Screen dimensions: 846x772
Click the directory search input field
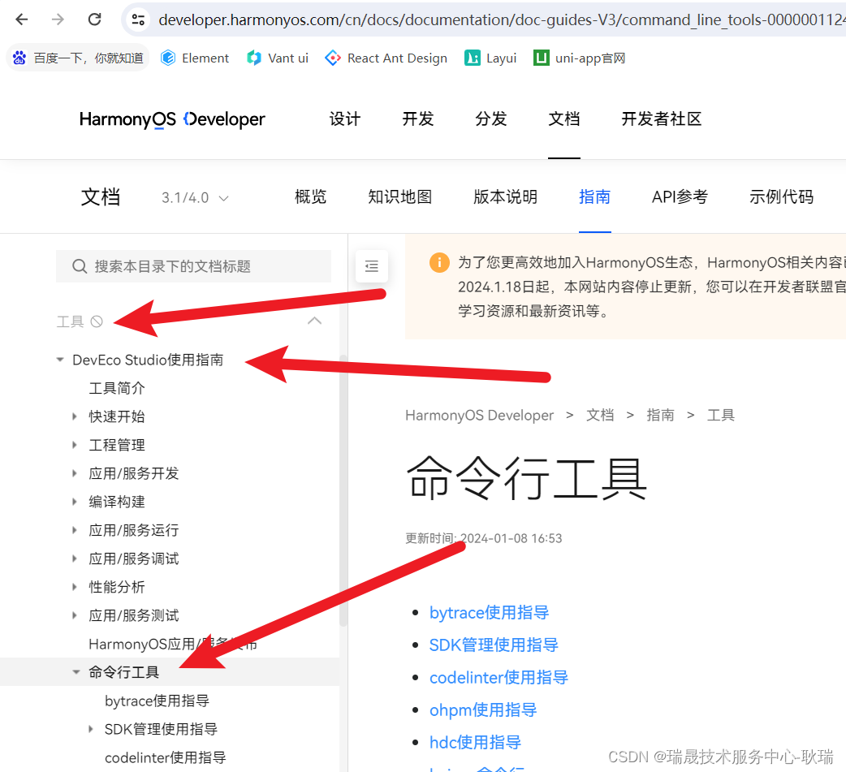[194, 266]
